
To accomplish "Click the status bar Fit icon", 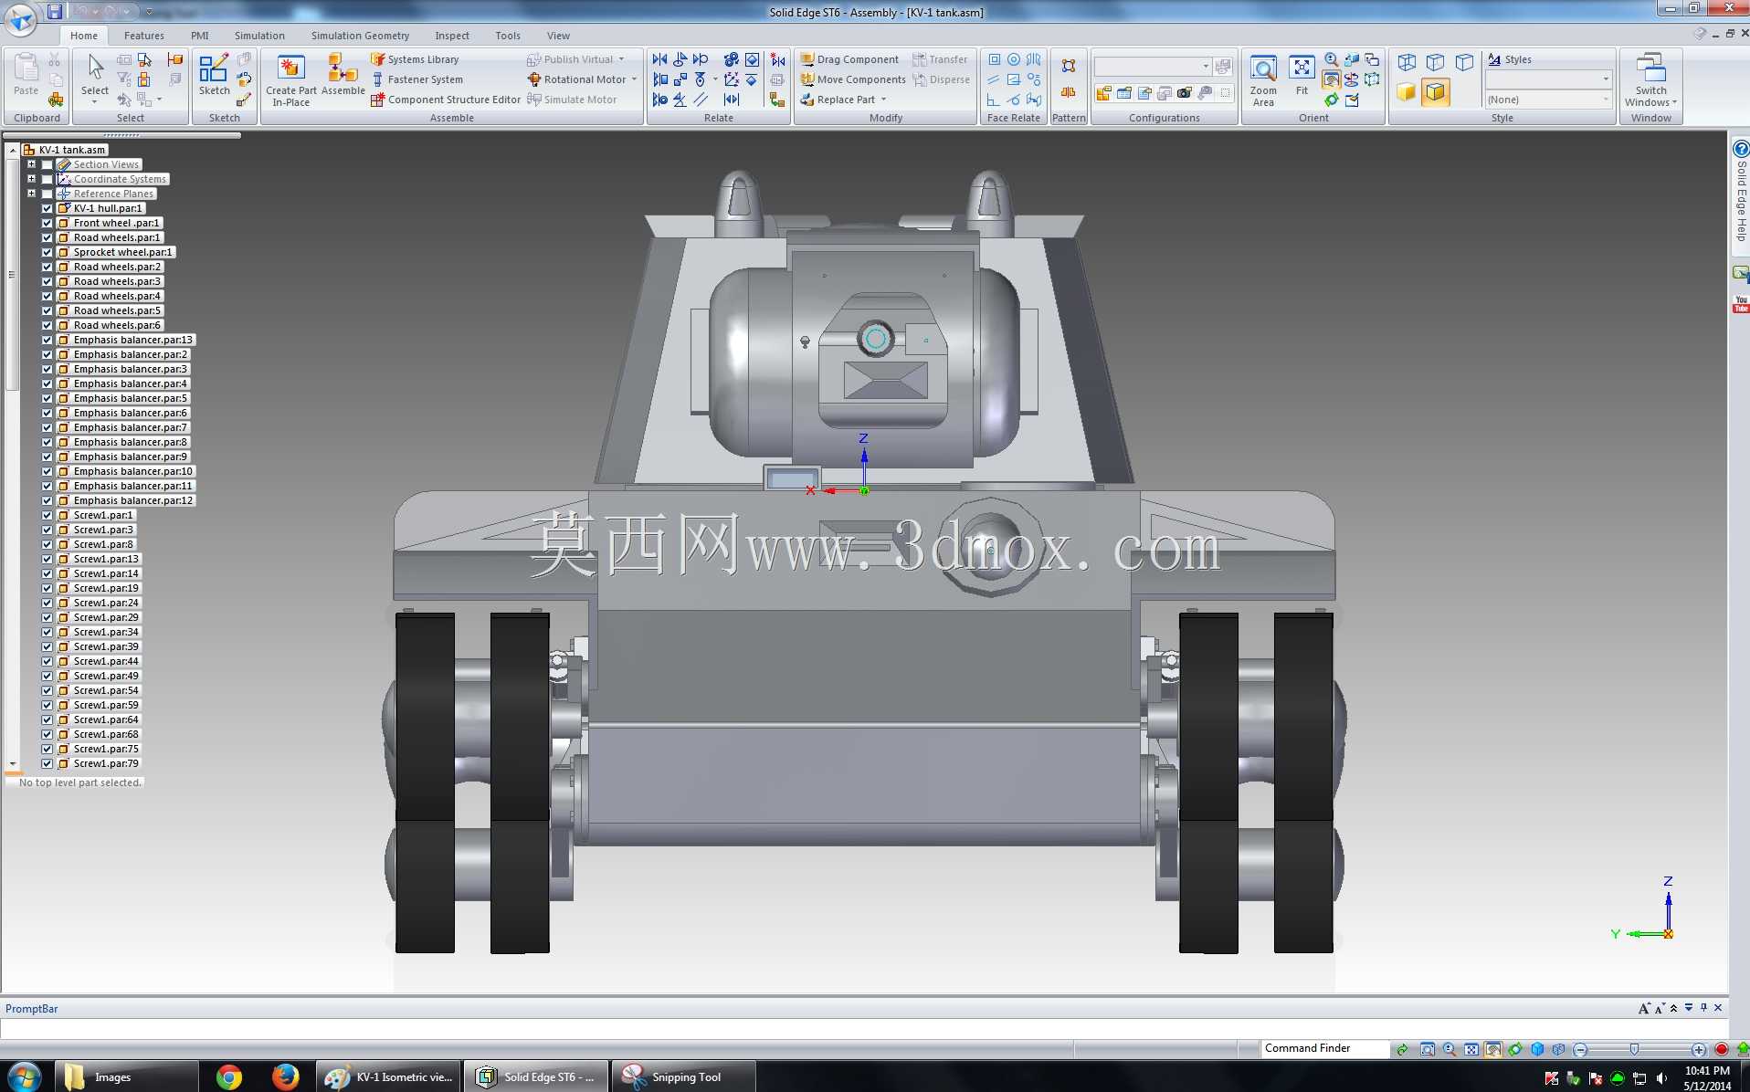I will pyautogui.click(x=1471, y=1049).
